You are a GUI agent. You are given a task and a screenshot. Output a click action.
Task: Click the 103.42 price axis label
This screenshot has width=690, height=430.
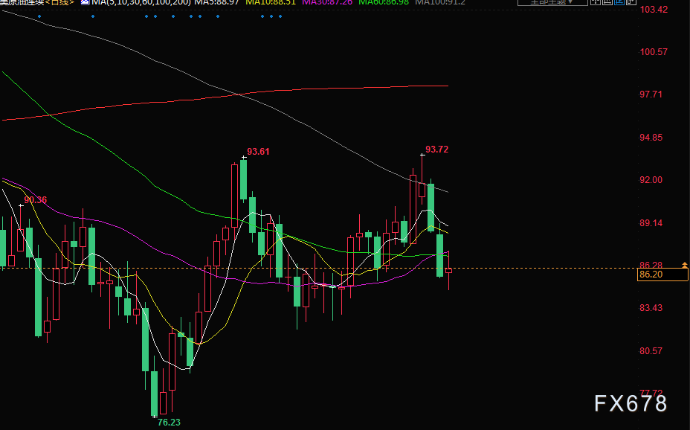click(654, 10)
